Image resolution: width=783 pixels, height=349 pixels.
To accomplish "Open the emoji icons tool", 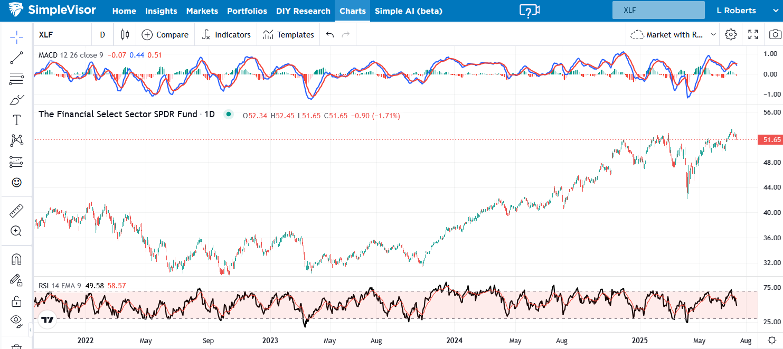I will (16, 182).
